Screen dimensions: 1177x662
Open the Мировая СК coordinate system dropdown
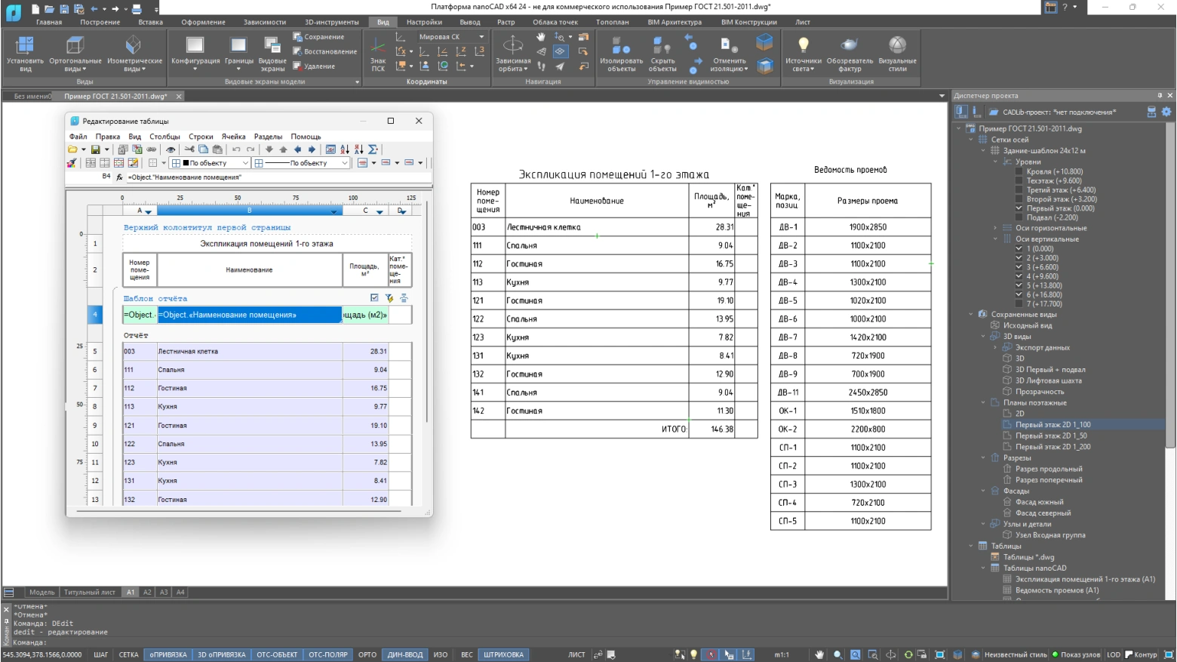tap(481, 37)
